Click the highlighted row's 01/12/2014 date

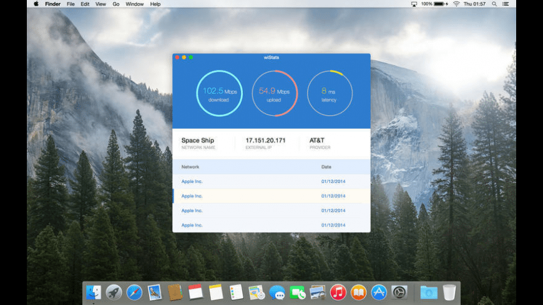(x=333, y=196)
